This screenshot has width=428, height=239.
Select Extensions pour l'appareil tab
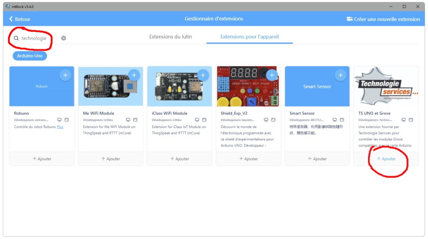(249, 37)
